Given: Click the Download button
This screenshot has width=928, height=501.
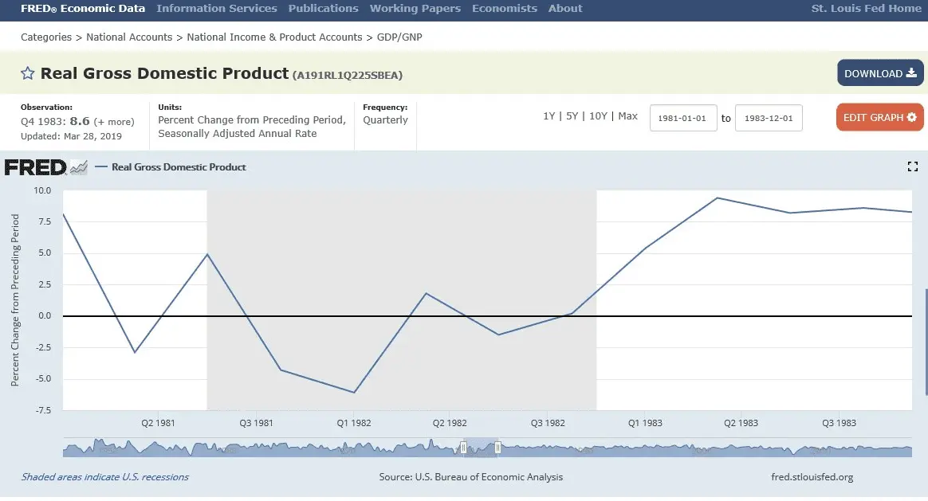Looking at the screenshot, I should pyautogui.click(x=880, y=73).
